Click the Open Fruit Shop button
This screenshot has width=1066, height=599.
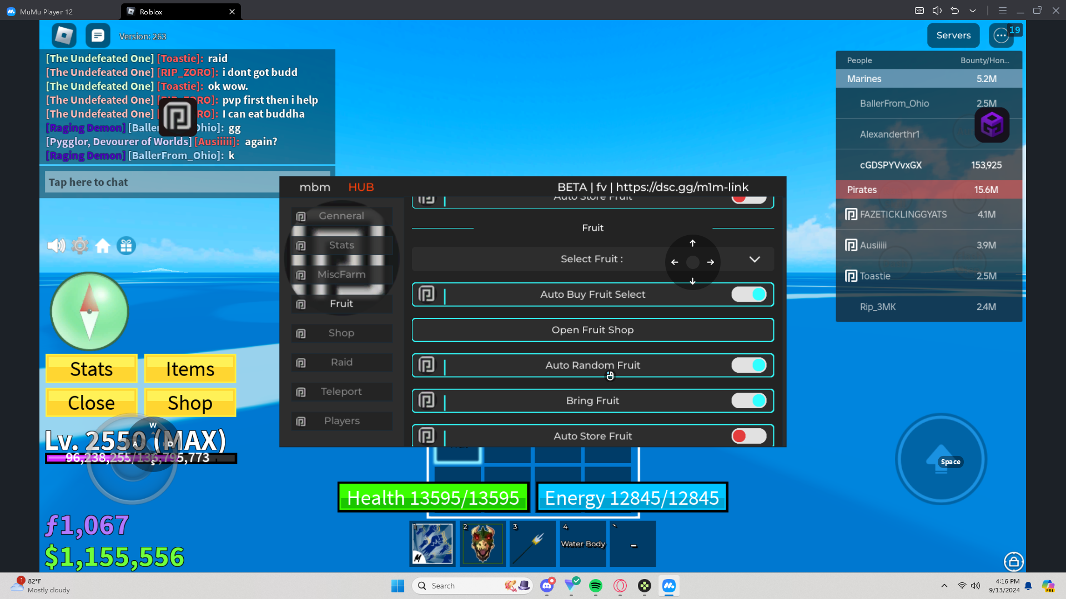(x=592, y=330)
